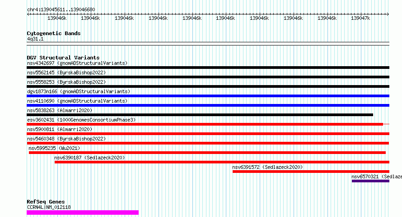The height and width of the screenshot is (217, 402).
Task: Select the red bar under nsv6390187
Action: 222,162
